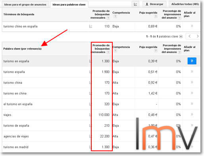Screen dimensions: 204x156
Task: Add turismo españa to plan
Action: click(x=192, y=72)
